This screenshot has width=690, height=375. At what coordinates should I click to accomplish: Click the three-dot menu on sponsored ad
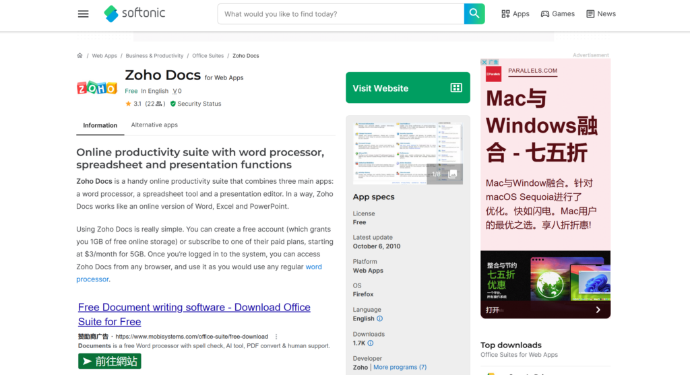click(x=276, y=337)
